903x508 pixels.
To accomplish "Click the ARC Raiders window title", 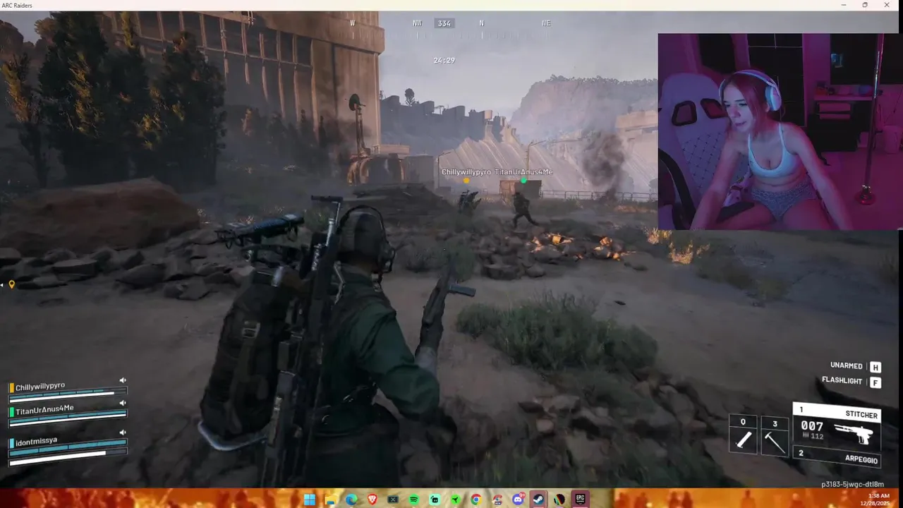I will click(17, 5).
